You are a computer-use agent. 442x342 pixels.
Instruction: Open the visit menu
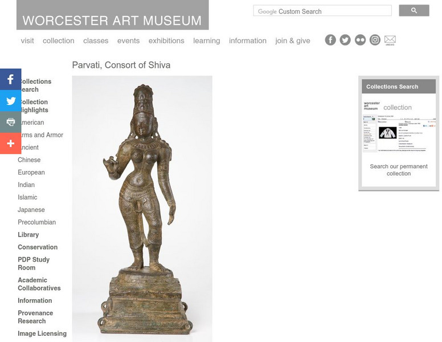click(x=27, y=40)
